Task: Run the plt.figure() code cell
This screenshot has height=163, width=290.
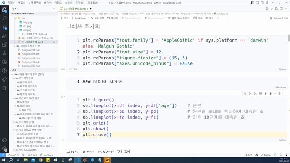Action: point(62,96)
